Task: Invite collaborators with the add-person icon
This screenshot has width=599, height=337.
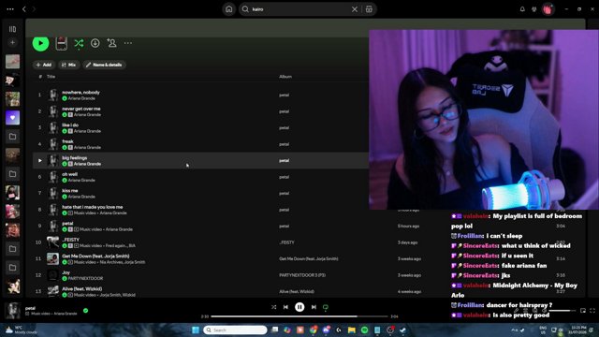Action: click(111, 43)
